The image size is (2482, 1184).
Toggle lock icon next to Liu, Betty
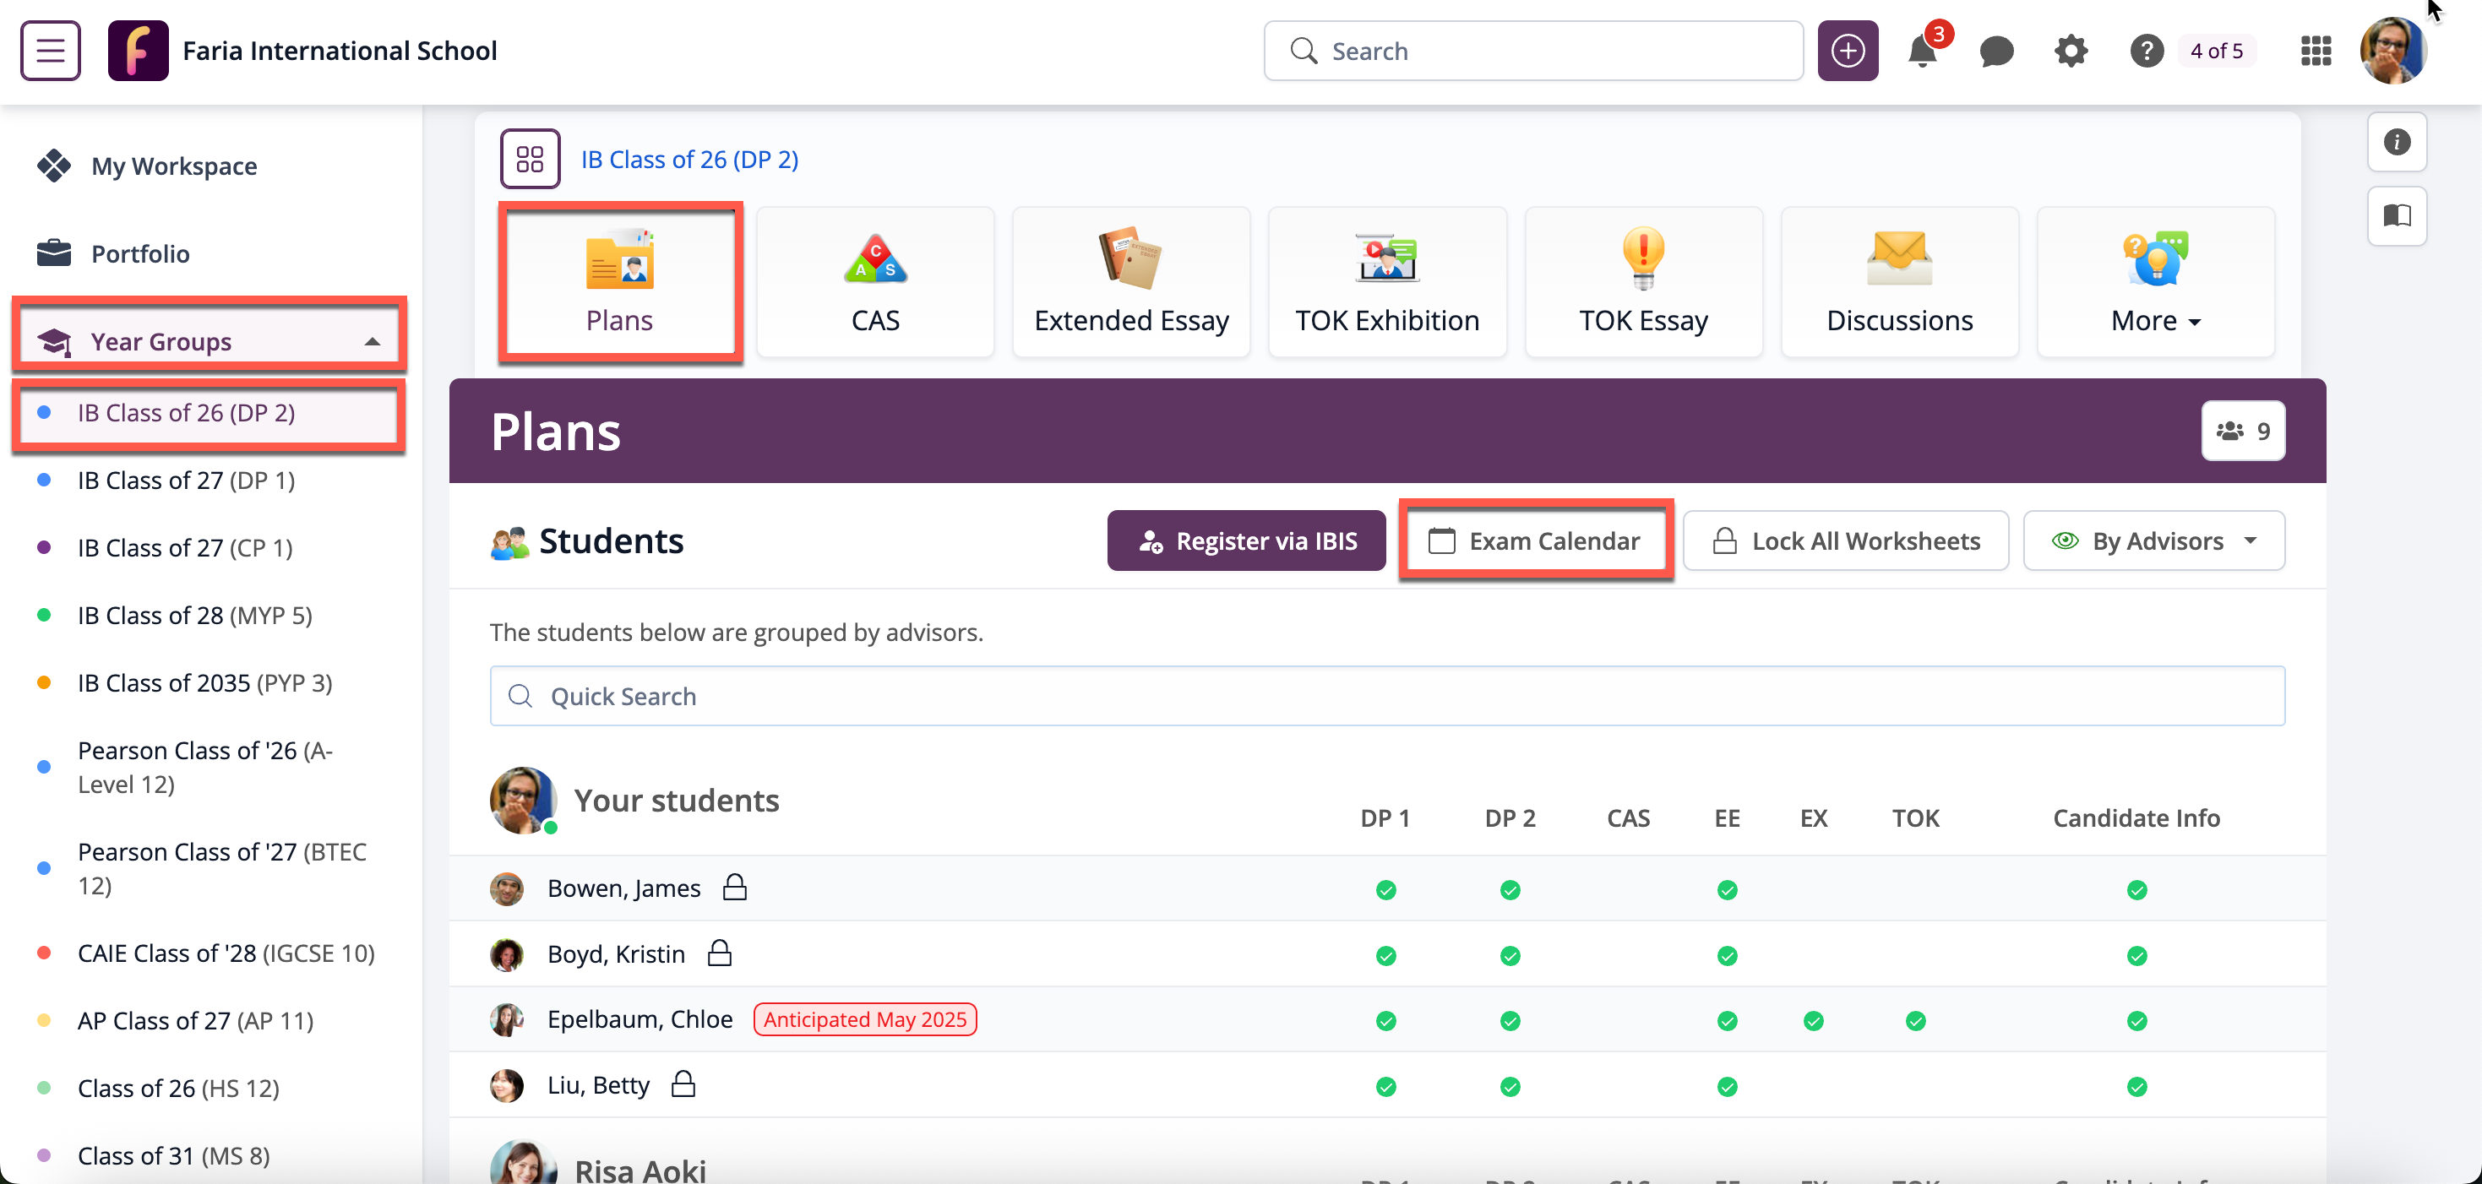683,1085
